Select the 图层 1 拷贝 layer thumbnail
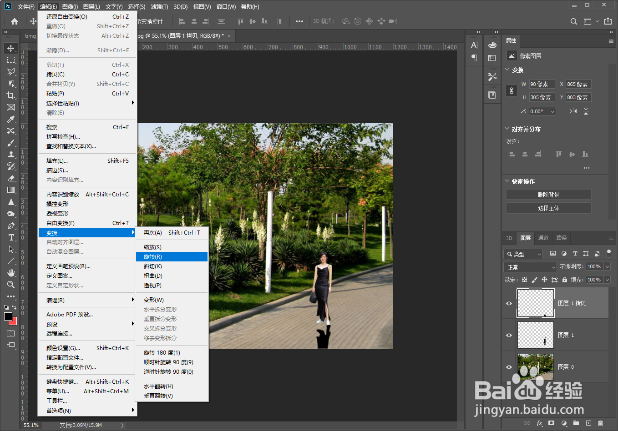618x431 pixels. click(536, 303)
